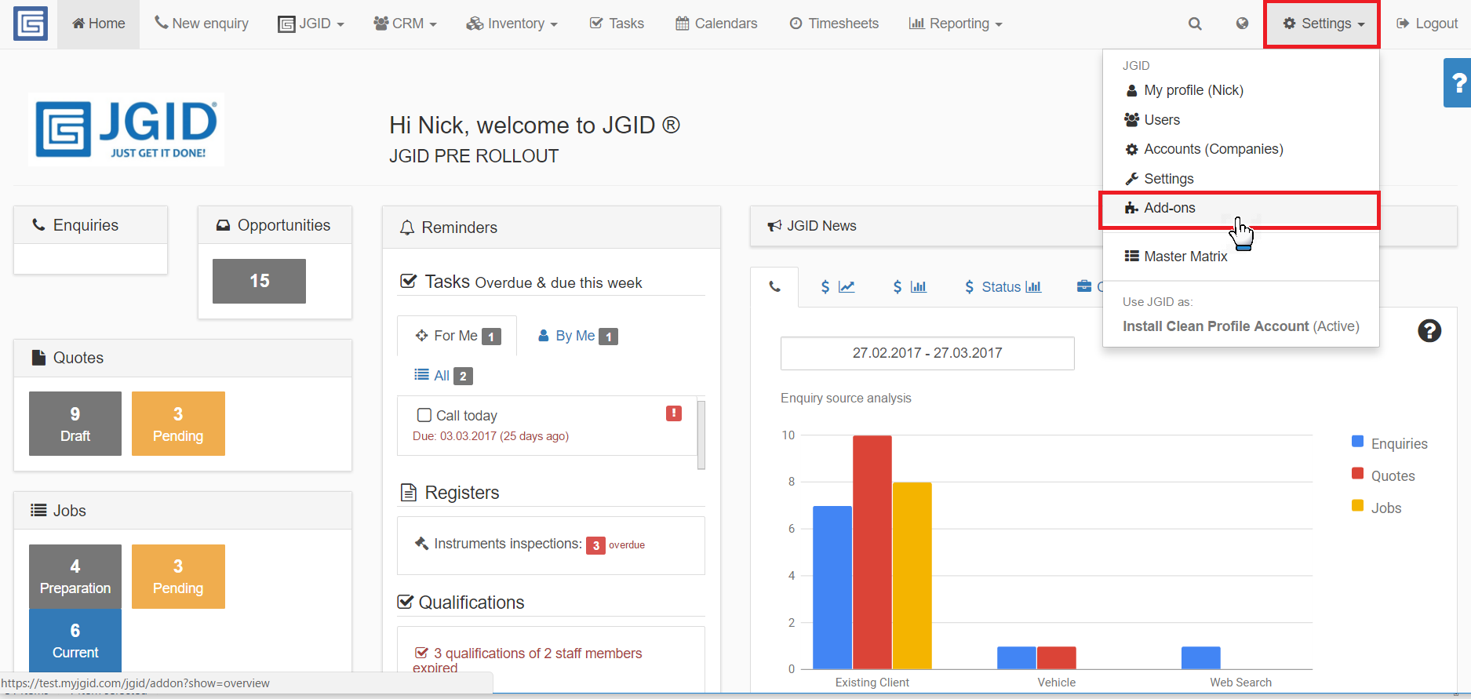Click the red alert icon on Call today
The height and width of the screenshot is (699, 1471).
(674, 413)
